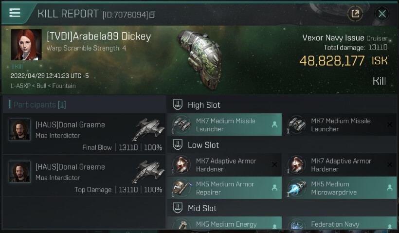Close the kill report window

[382, 14]
